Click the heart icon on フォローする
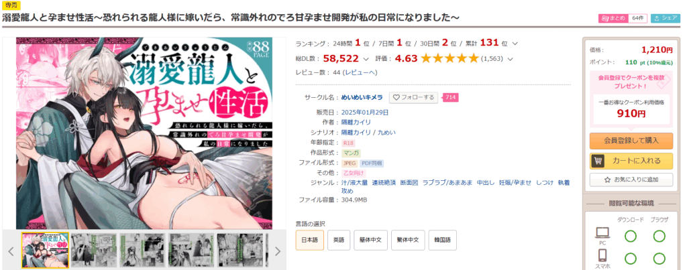687x270 pixels. pyautogui.click(x=396, y=97)
